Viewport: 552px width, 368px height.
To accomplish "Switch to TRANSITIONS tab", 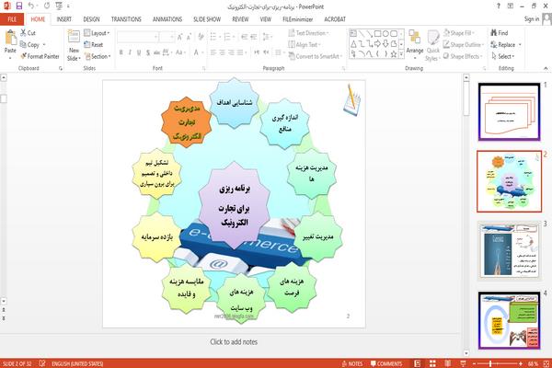I will click(x=126, y=19).
